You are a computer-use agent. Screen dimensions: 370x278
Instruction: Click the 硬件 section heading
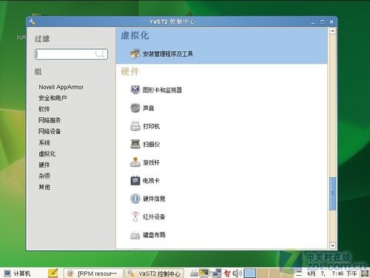[x=129, y=71]
